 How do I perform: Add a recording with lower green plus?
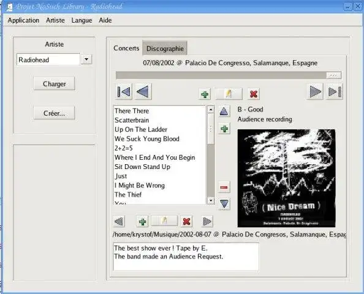pos(142,221)
